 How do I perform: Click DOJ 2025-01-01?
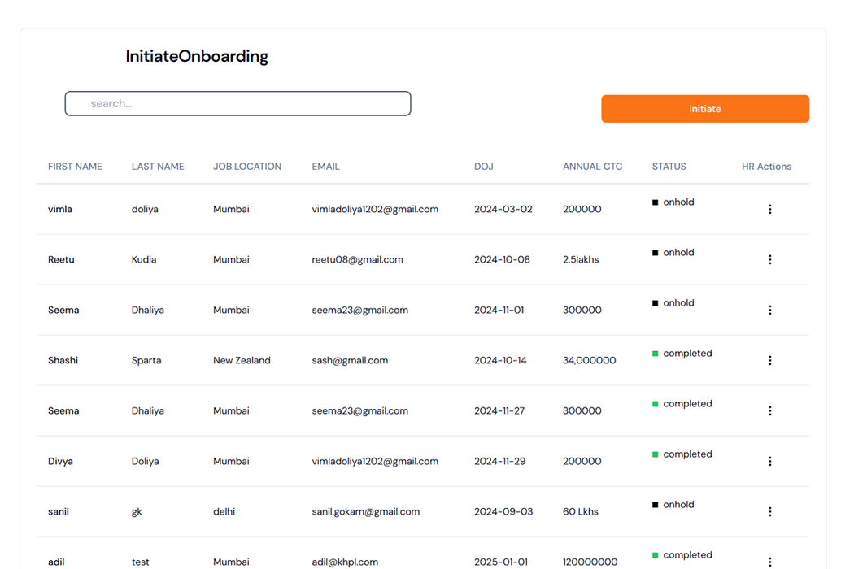pos(500,562)
